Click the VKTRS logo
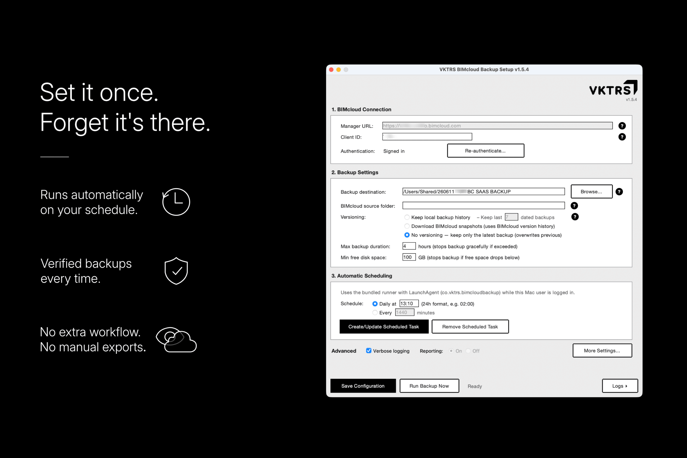 coord(613,88)
